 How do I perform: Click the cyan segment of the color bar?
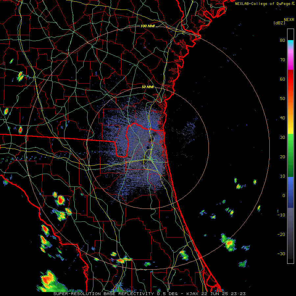tap(290, 43)
